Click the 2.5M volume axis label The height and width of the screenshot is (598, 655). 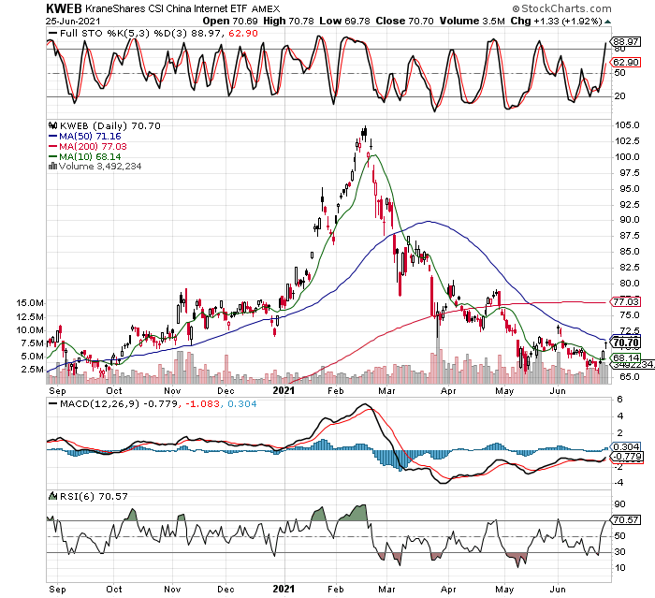(x=33, y=370)
